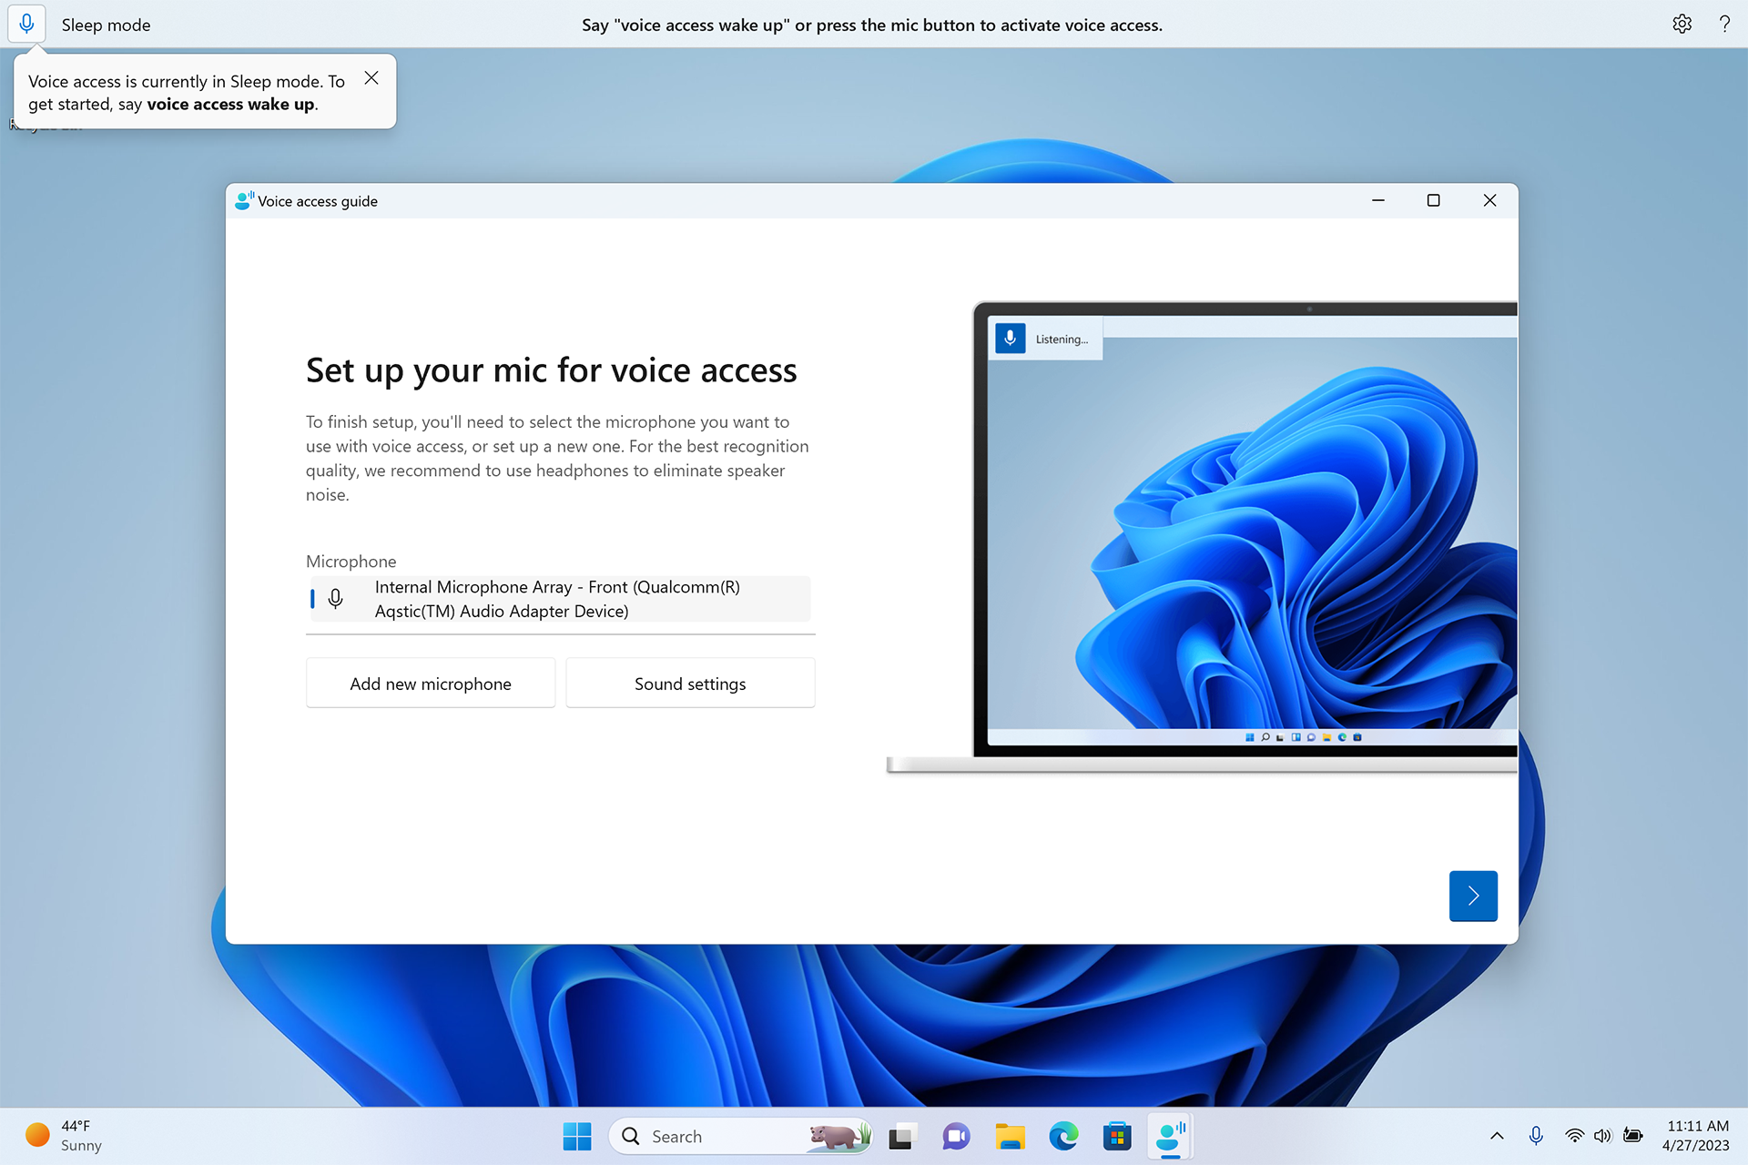The height and width of the screenshot is (1165, 1748).
Task: Open the Windows Start menu icon
Action: [x=576, y=1137]
